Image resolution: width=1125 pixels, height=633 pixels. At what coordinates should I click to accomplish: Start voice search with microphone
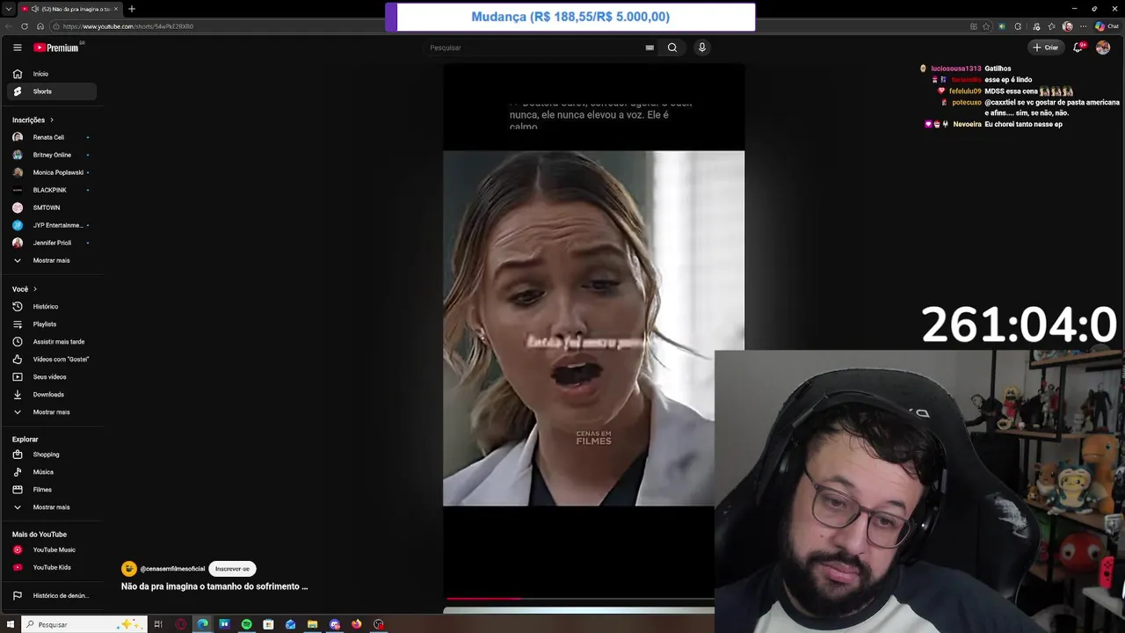[701, 47]
